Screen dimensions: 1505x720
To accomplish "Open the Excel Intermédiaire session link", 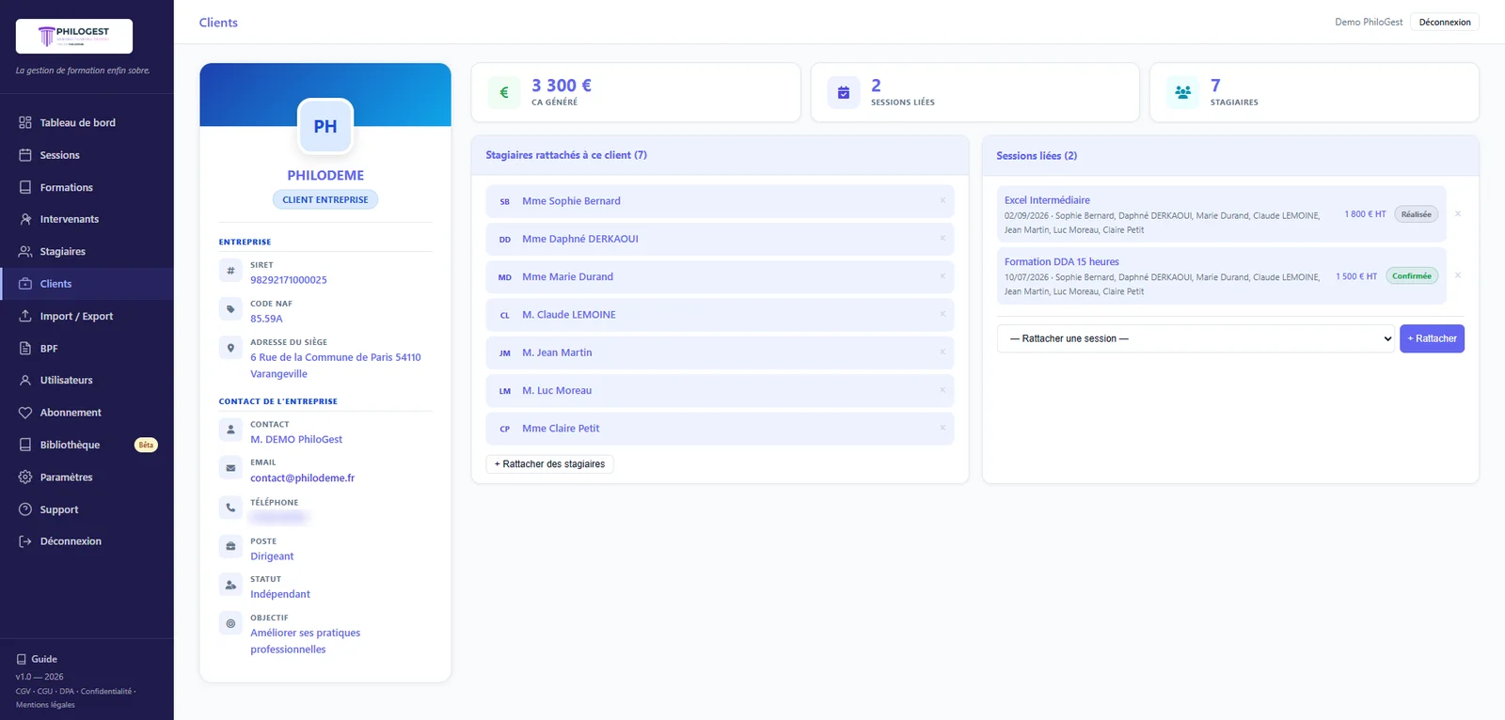I will click(x=1047, y=200).
